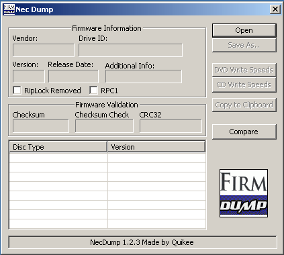284x255 pixels.
Task: Click the Additional Info field
Action: coord(144,76)
